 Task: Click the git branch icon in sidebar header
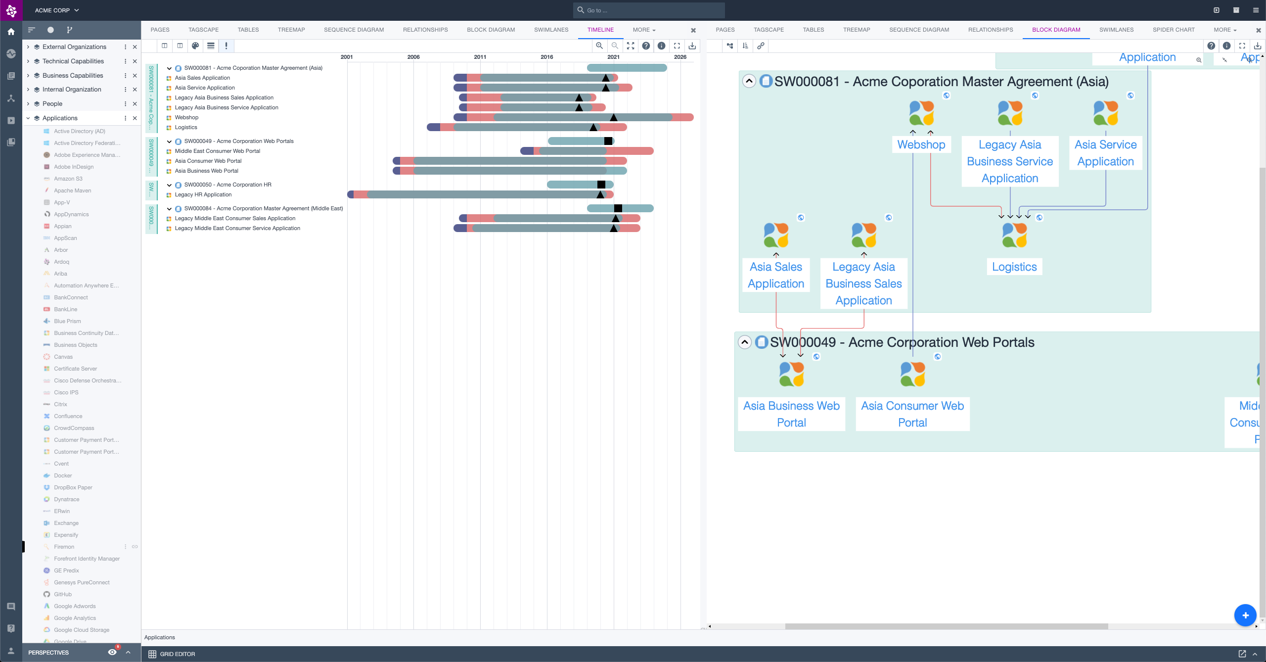click(x=69, y=30)
